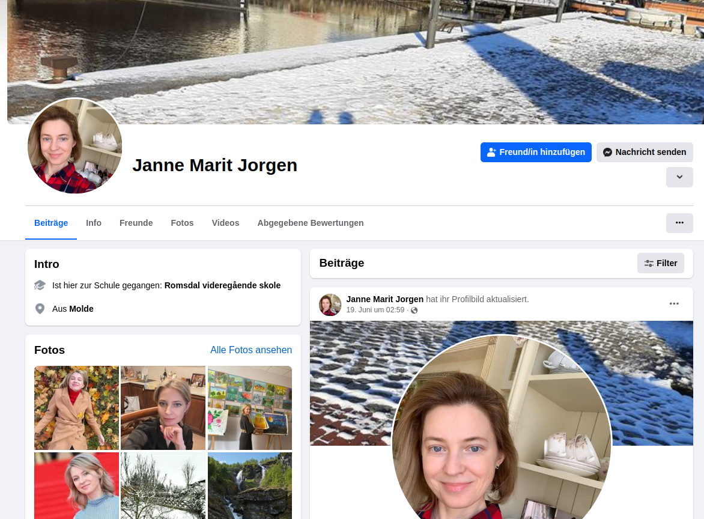Open the post timestamp 19. Juni um 02:59
704x519 pixels.
tap(375, 310)
